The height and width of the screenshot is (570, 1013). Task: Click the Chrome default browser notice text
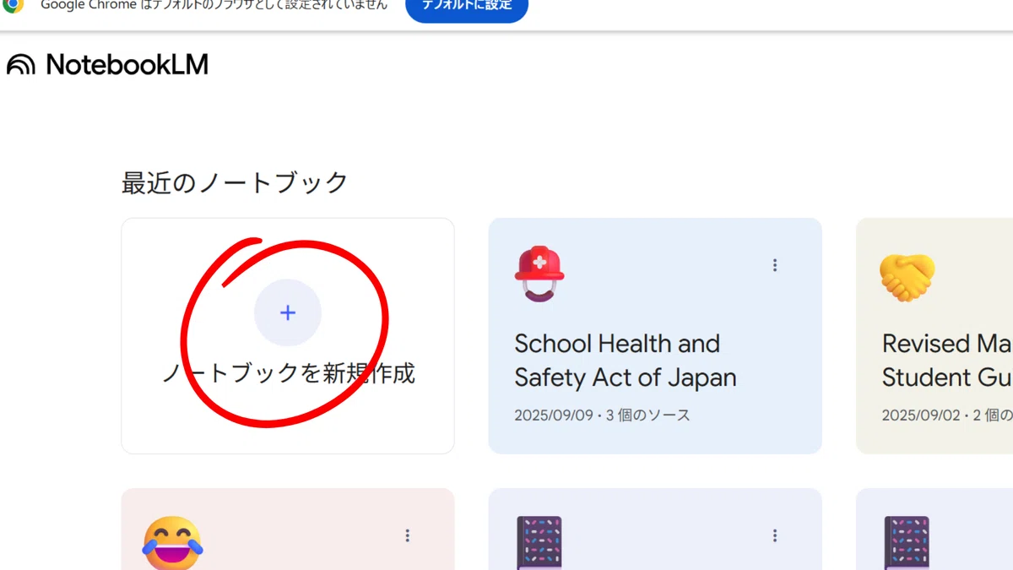(214, 5)
